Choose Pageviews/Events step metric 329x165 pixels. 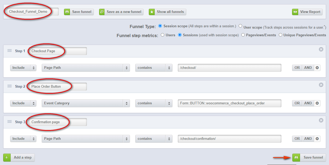point(243,35)
